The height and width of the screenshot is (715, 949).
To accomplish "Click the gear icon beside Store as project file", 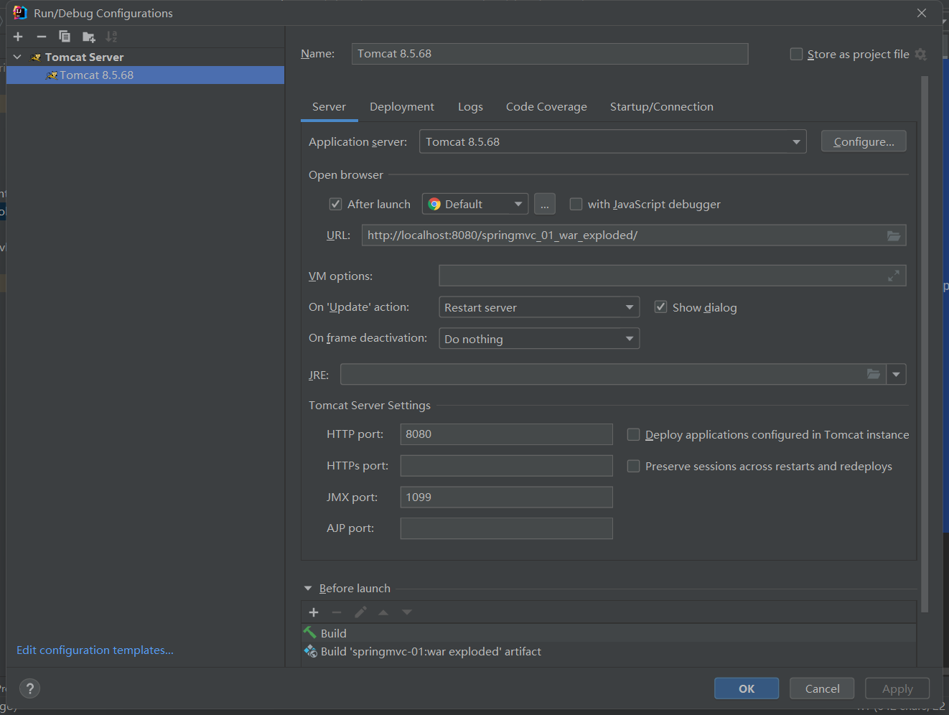I will click(x=921, y=55).
